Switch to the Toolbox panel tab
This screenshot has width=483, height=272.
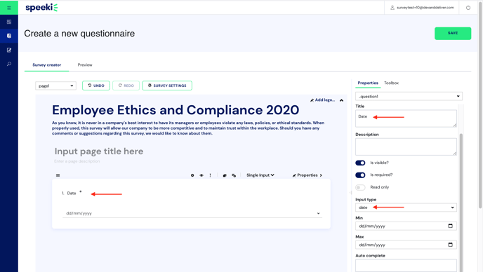tap(391, 83)
